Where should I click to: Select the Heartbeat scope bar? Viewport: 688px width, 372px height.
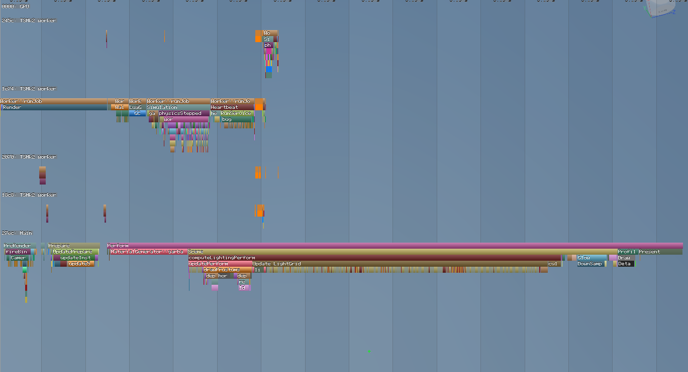pyautogui.click(x=232, y=107)
